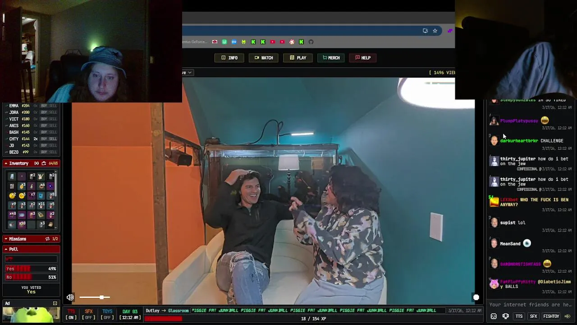Select TTS message type in chat

tap(519, 316)
